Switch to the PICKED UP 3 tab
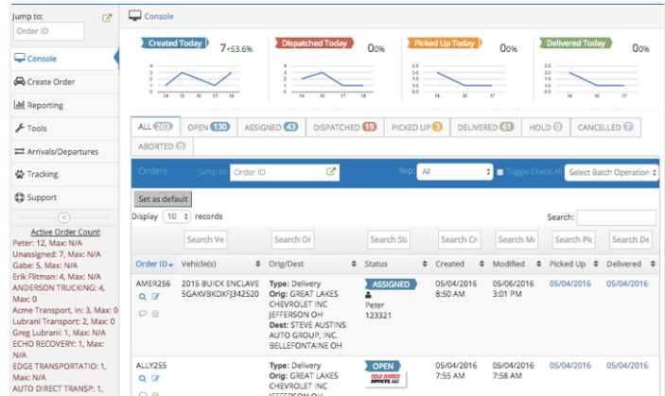This screenshot has width=665, height=396. (417, 127)
